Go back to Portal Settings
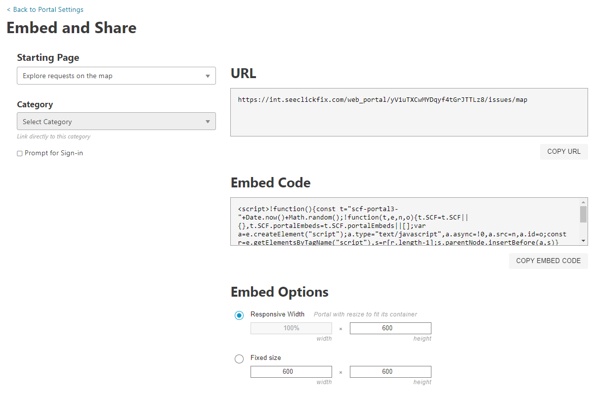 click(x=45, y=9)
